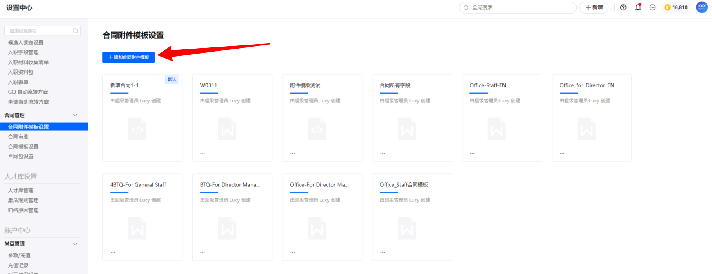Click the M-bean coin balance 16,810
The image size is (712, 274).
pyautogui.click(x=676, y=7)
